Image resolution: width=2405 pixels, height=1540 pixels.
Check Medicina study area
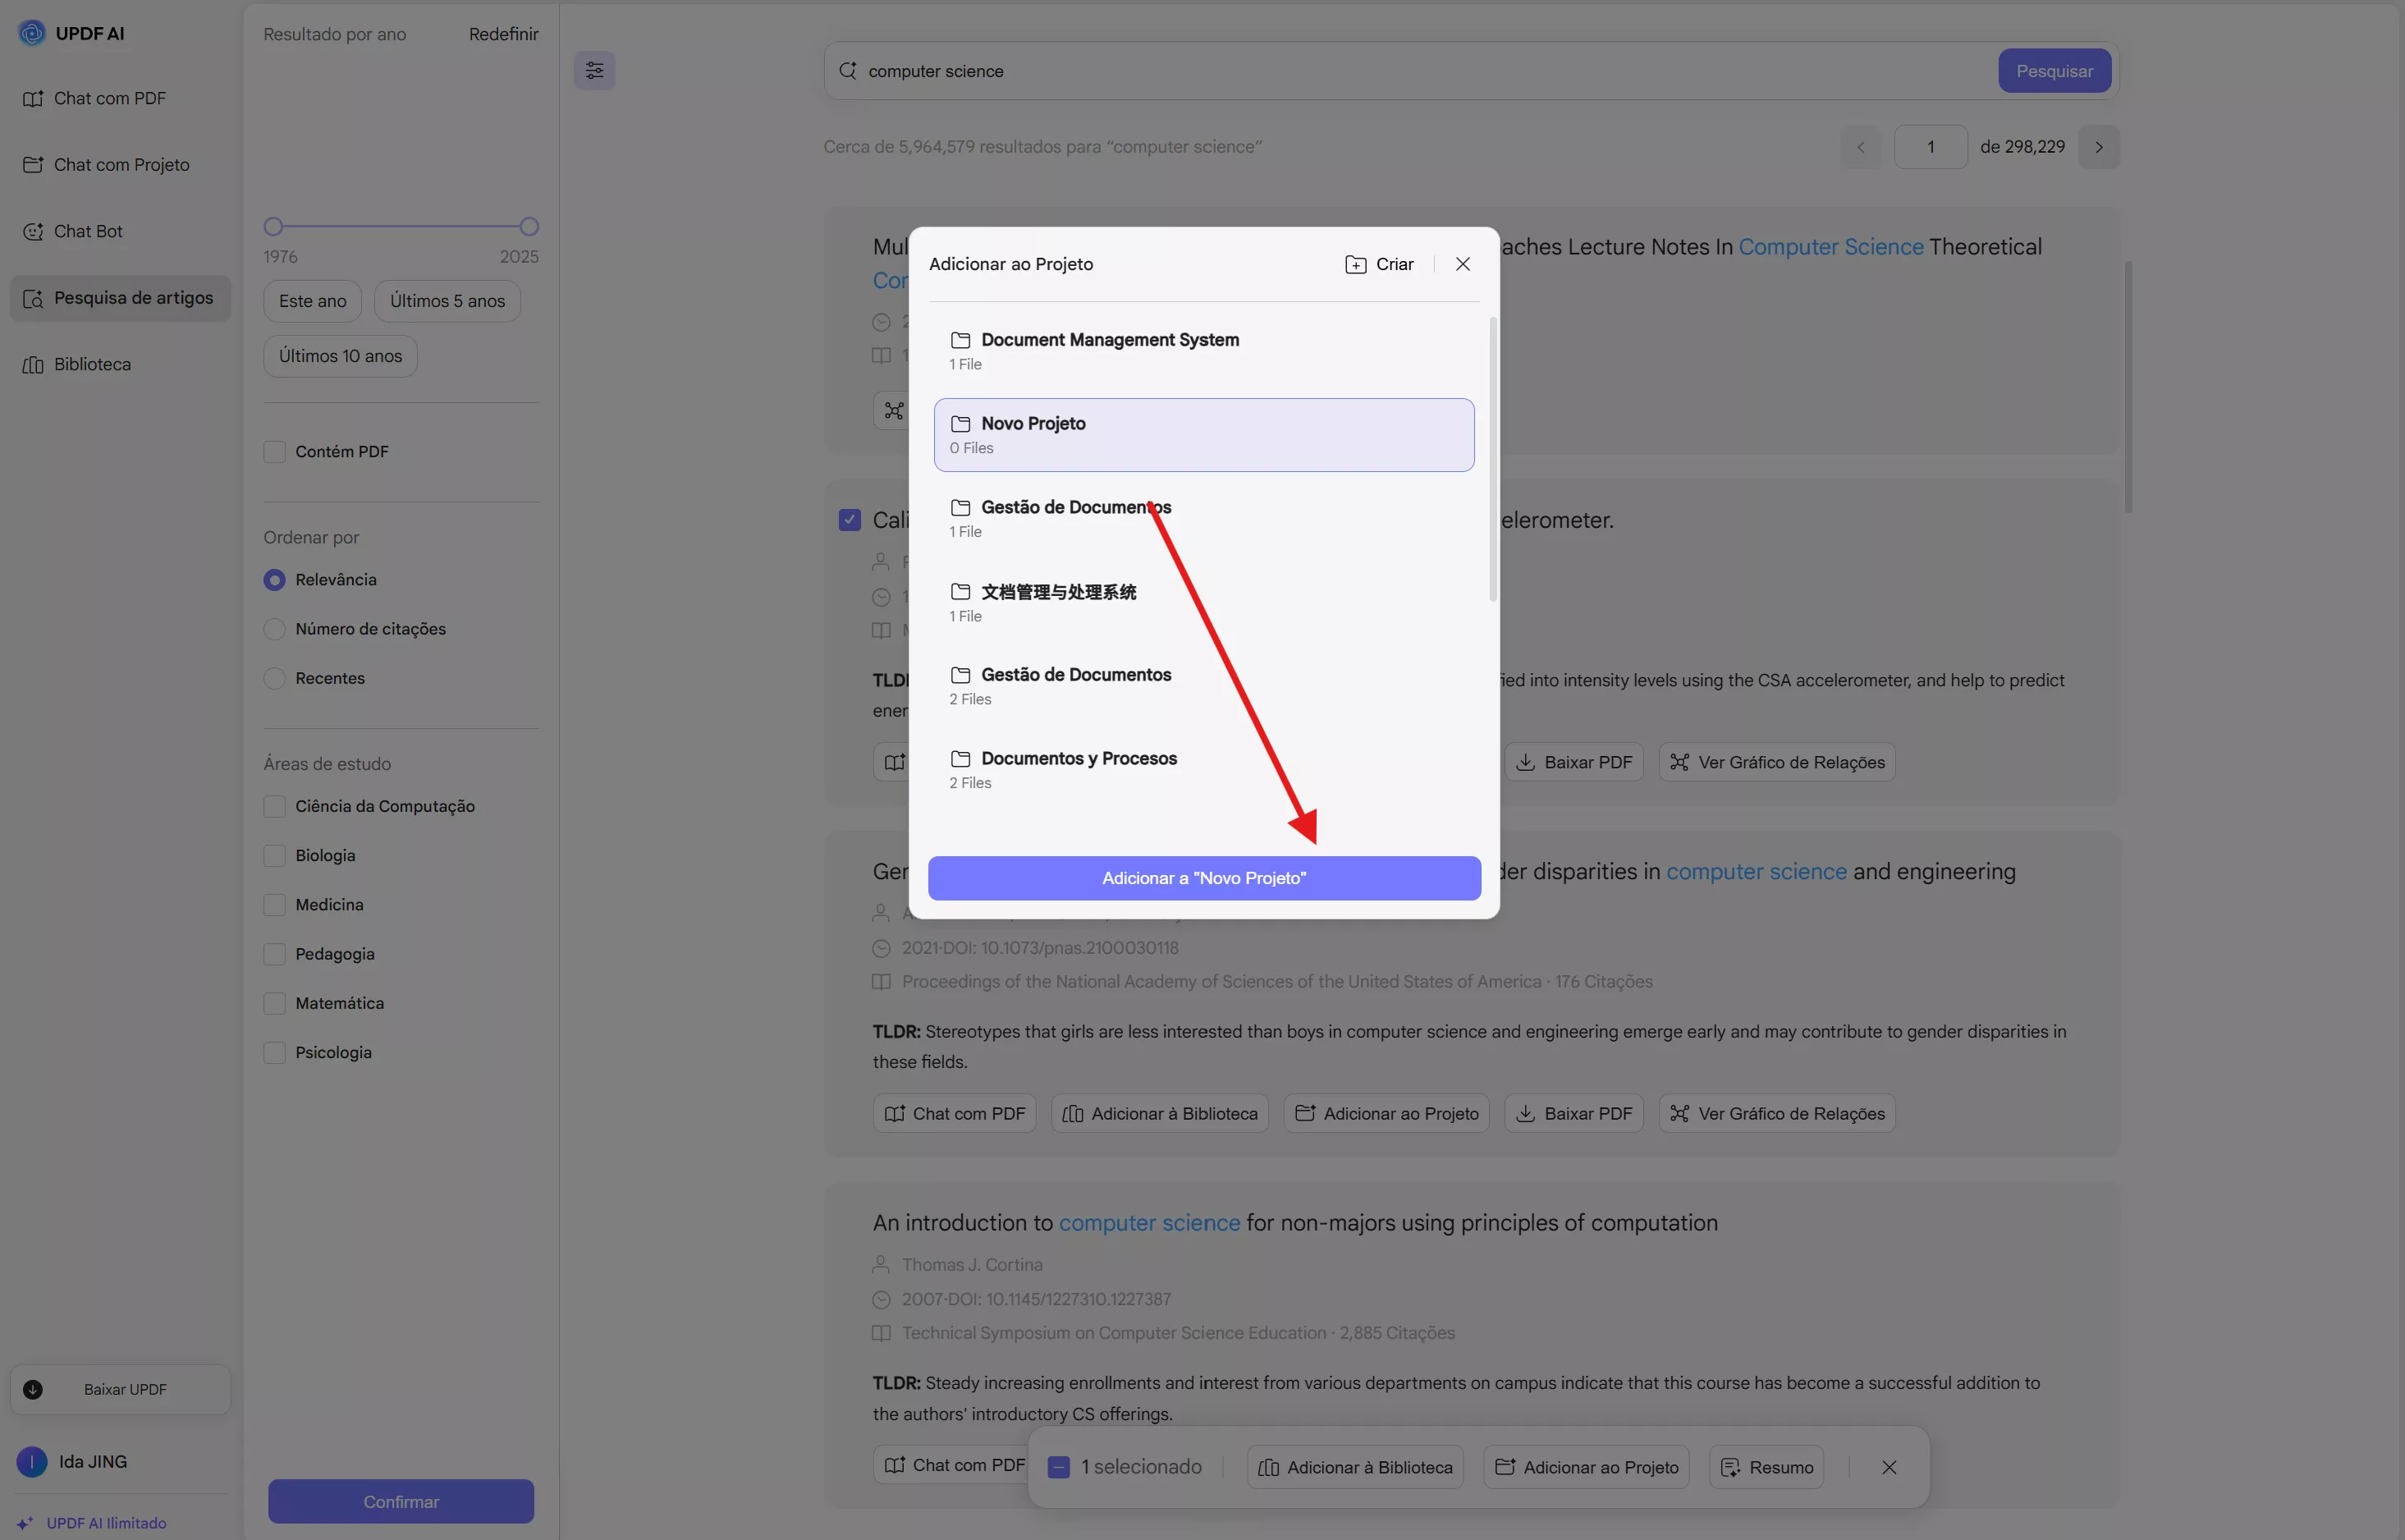tap(274, 904)
